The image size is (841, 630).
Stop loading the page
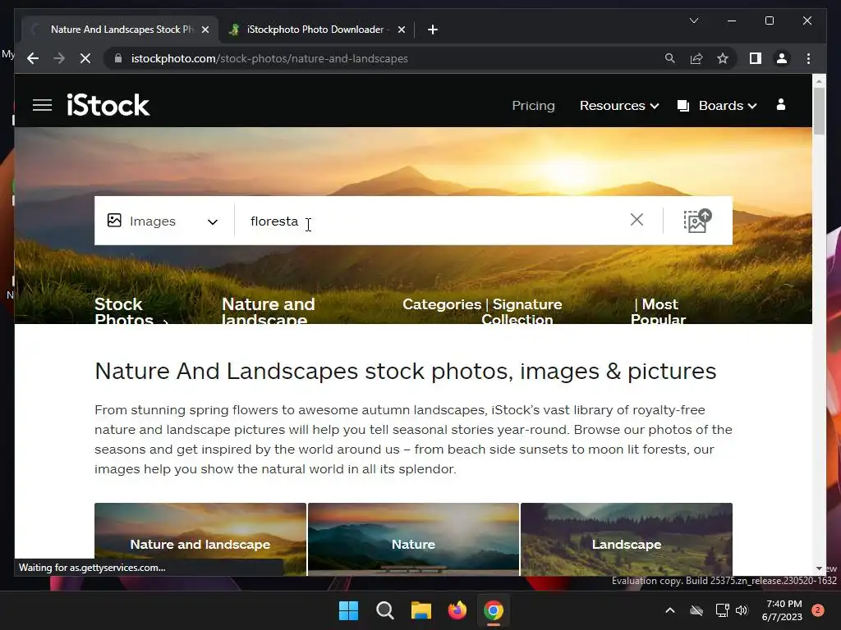click(x=85, y=58)
